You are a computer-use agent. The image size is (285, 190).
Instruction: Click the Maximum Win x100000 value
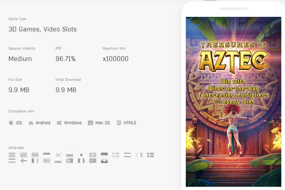point(115,58)
